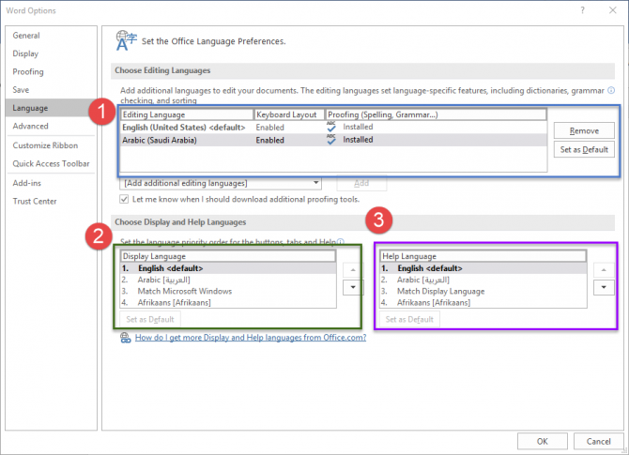629x455 pixels.
Task: Open the Save options category
Action: [21, 90]
